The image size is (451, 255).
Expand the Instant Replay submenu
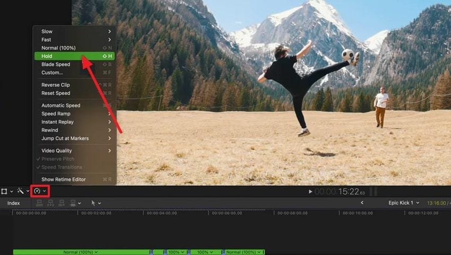click(x=75, y=122)
